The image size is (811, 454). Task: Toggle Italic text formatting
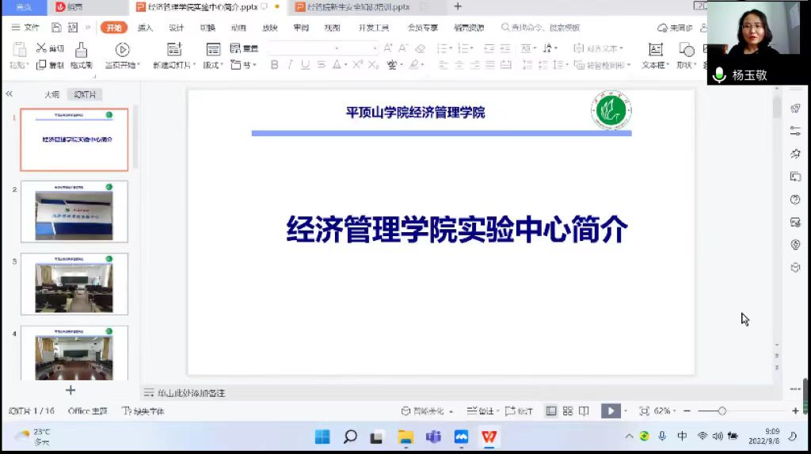pyautogui.click(x=290, y=65)
